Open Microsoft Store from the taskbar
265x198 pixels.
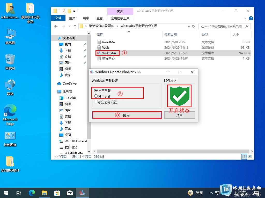point(57,193)
